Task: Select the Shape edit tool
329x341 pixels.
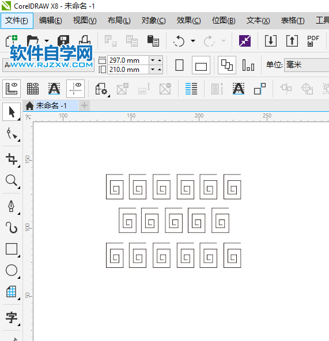Action: pos(12,133)
